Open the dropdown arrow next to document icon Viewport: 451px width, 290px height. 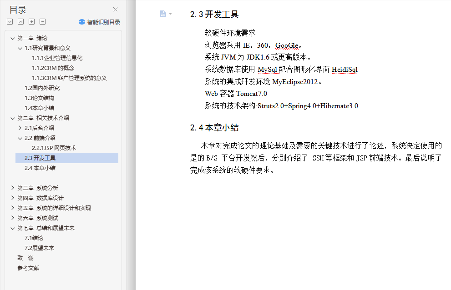pos(170,14)
